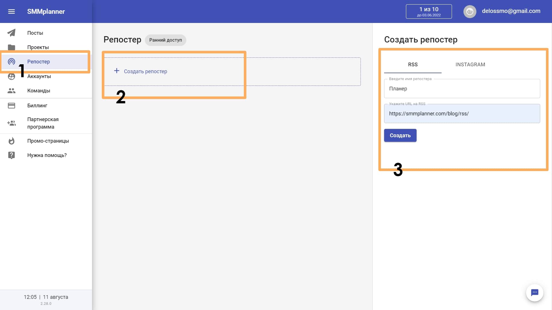Screen dimensions: 552x310
Task: Open Нужна помощь? help entry
Action: click(x=46, y=155)
